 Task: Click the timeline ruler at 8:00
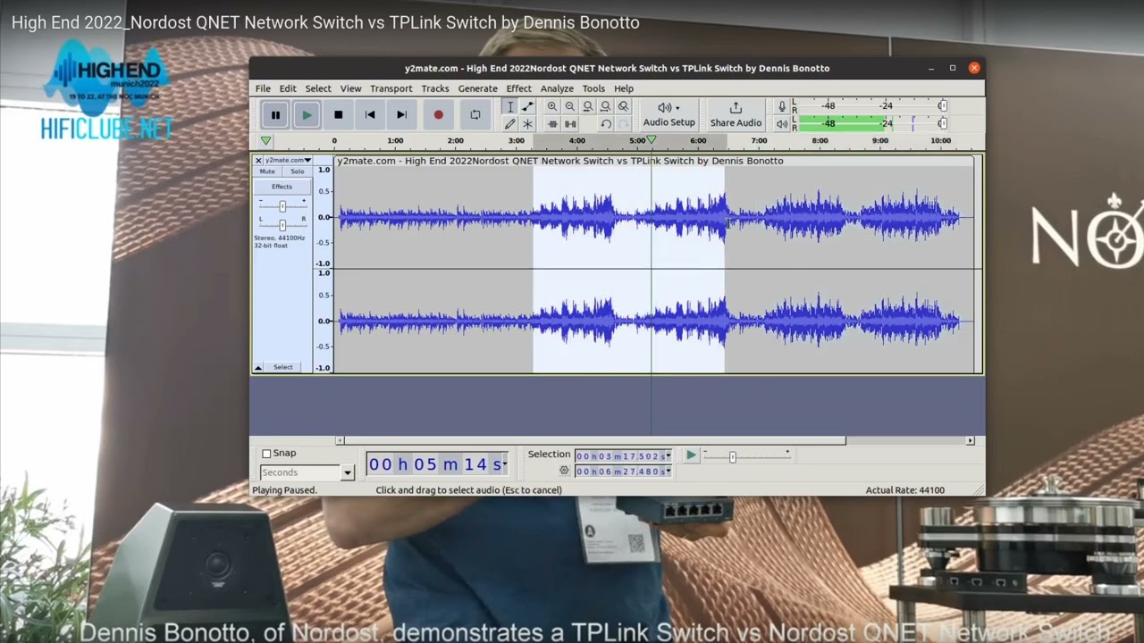click(820, 141)
